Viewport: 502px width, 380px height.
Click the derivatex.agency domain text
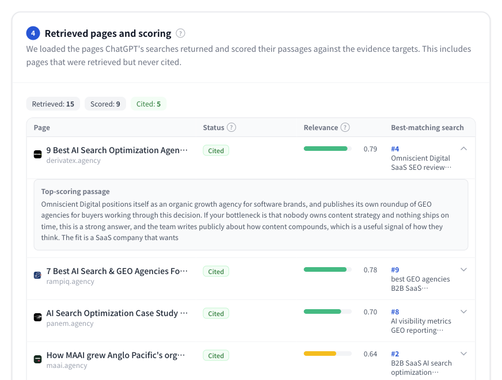[x=73, y=161]
